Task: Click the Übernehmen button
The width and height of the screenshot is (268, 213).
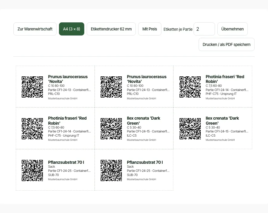Action: 233,29
